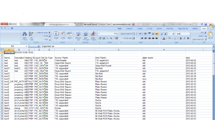Screen dimensions: 215x120
Task: Click the formula bar showing Exported on
Action: pos(126,46)
